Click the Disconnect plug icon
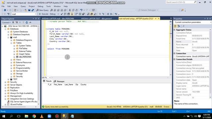 (17, 22)
